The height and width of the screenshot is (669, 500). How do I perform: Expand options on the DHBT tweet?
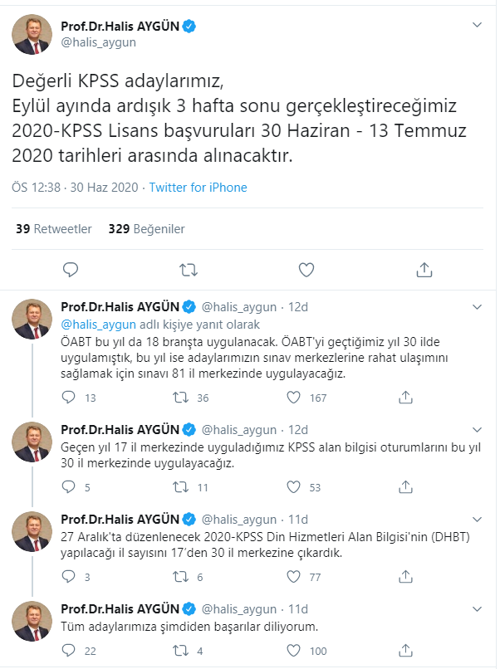coord(477,520)
